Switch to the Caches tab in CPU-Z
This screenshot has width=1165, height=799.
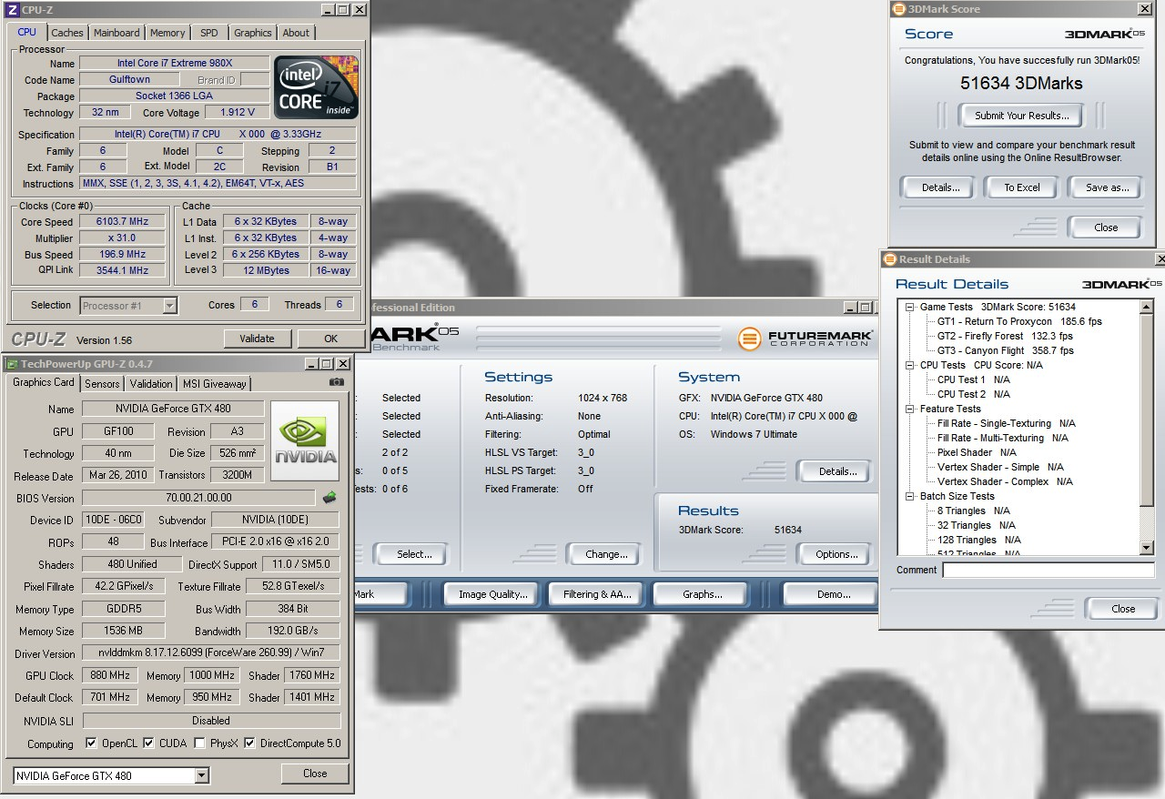(x=67, y=33)
